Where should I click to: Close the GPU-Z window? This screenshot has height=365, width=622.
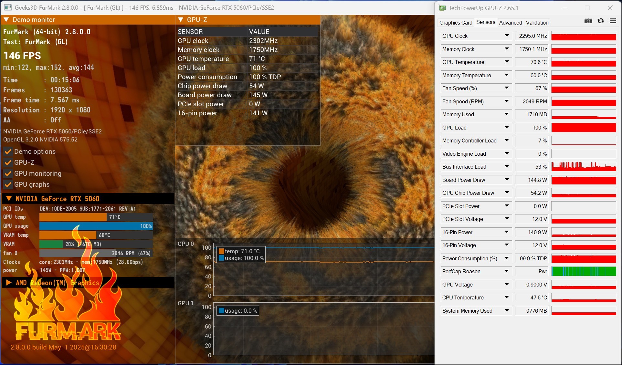610,8
